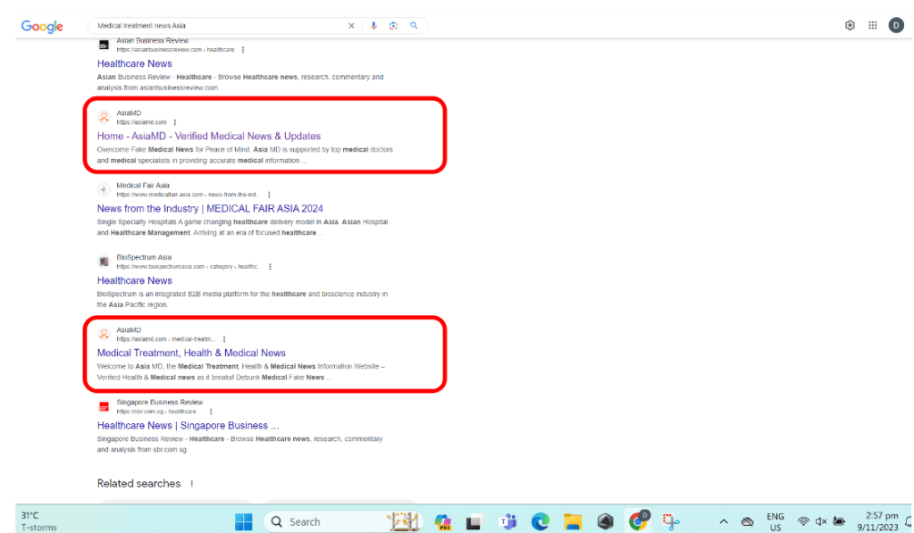Image resolution: width=914 pixels, height=533 pixels.
Task: Open the Google apps grid
Action: pos(873,26)
